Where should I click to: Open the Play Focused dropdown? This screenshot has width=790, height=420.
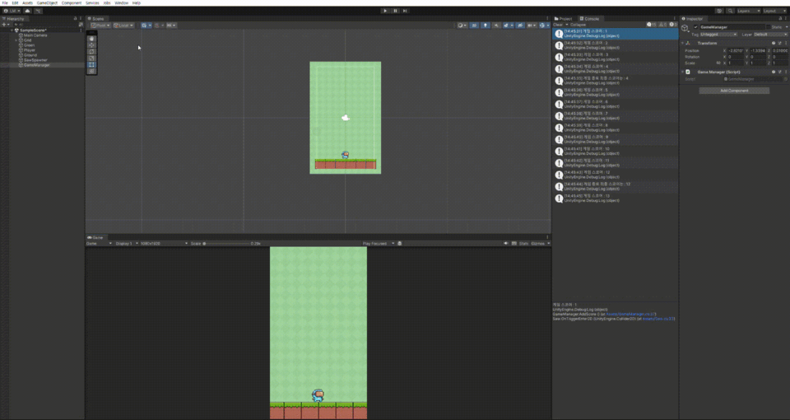tap(379, 244)
